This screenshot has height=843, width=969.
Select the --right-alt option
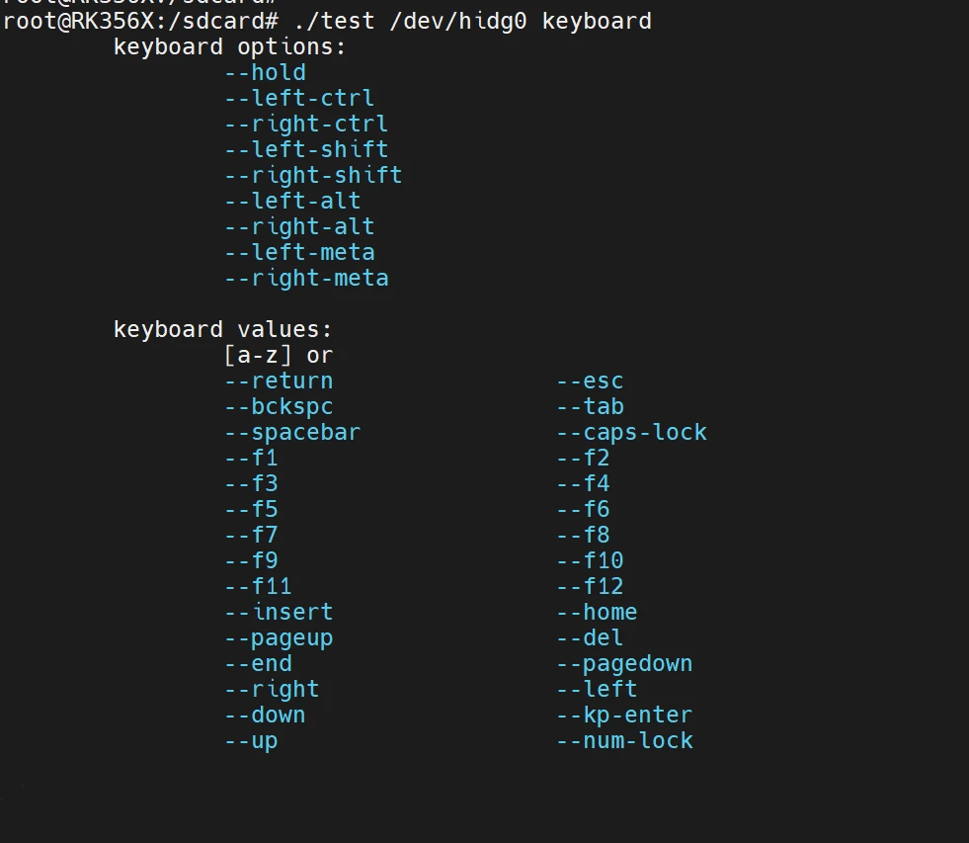(x=299, y=227)
